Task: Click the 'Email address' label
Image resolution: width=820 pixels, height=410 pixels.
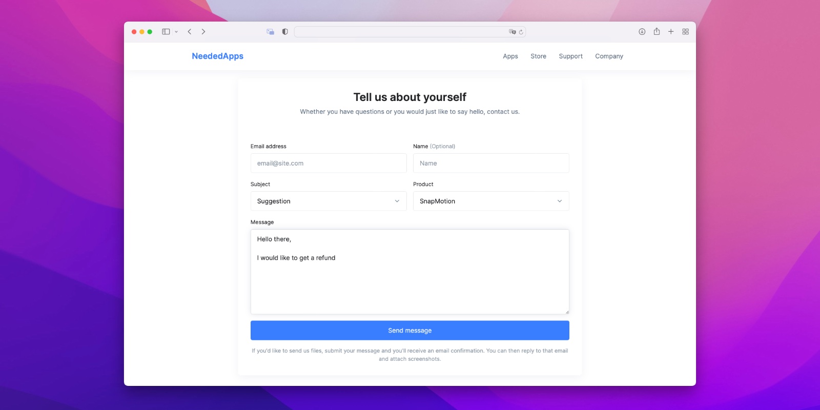Action: (269, 147)
